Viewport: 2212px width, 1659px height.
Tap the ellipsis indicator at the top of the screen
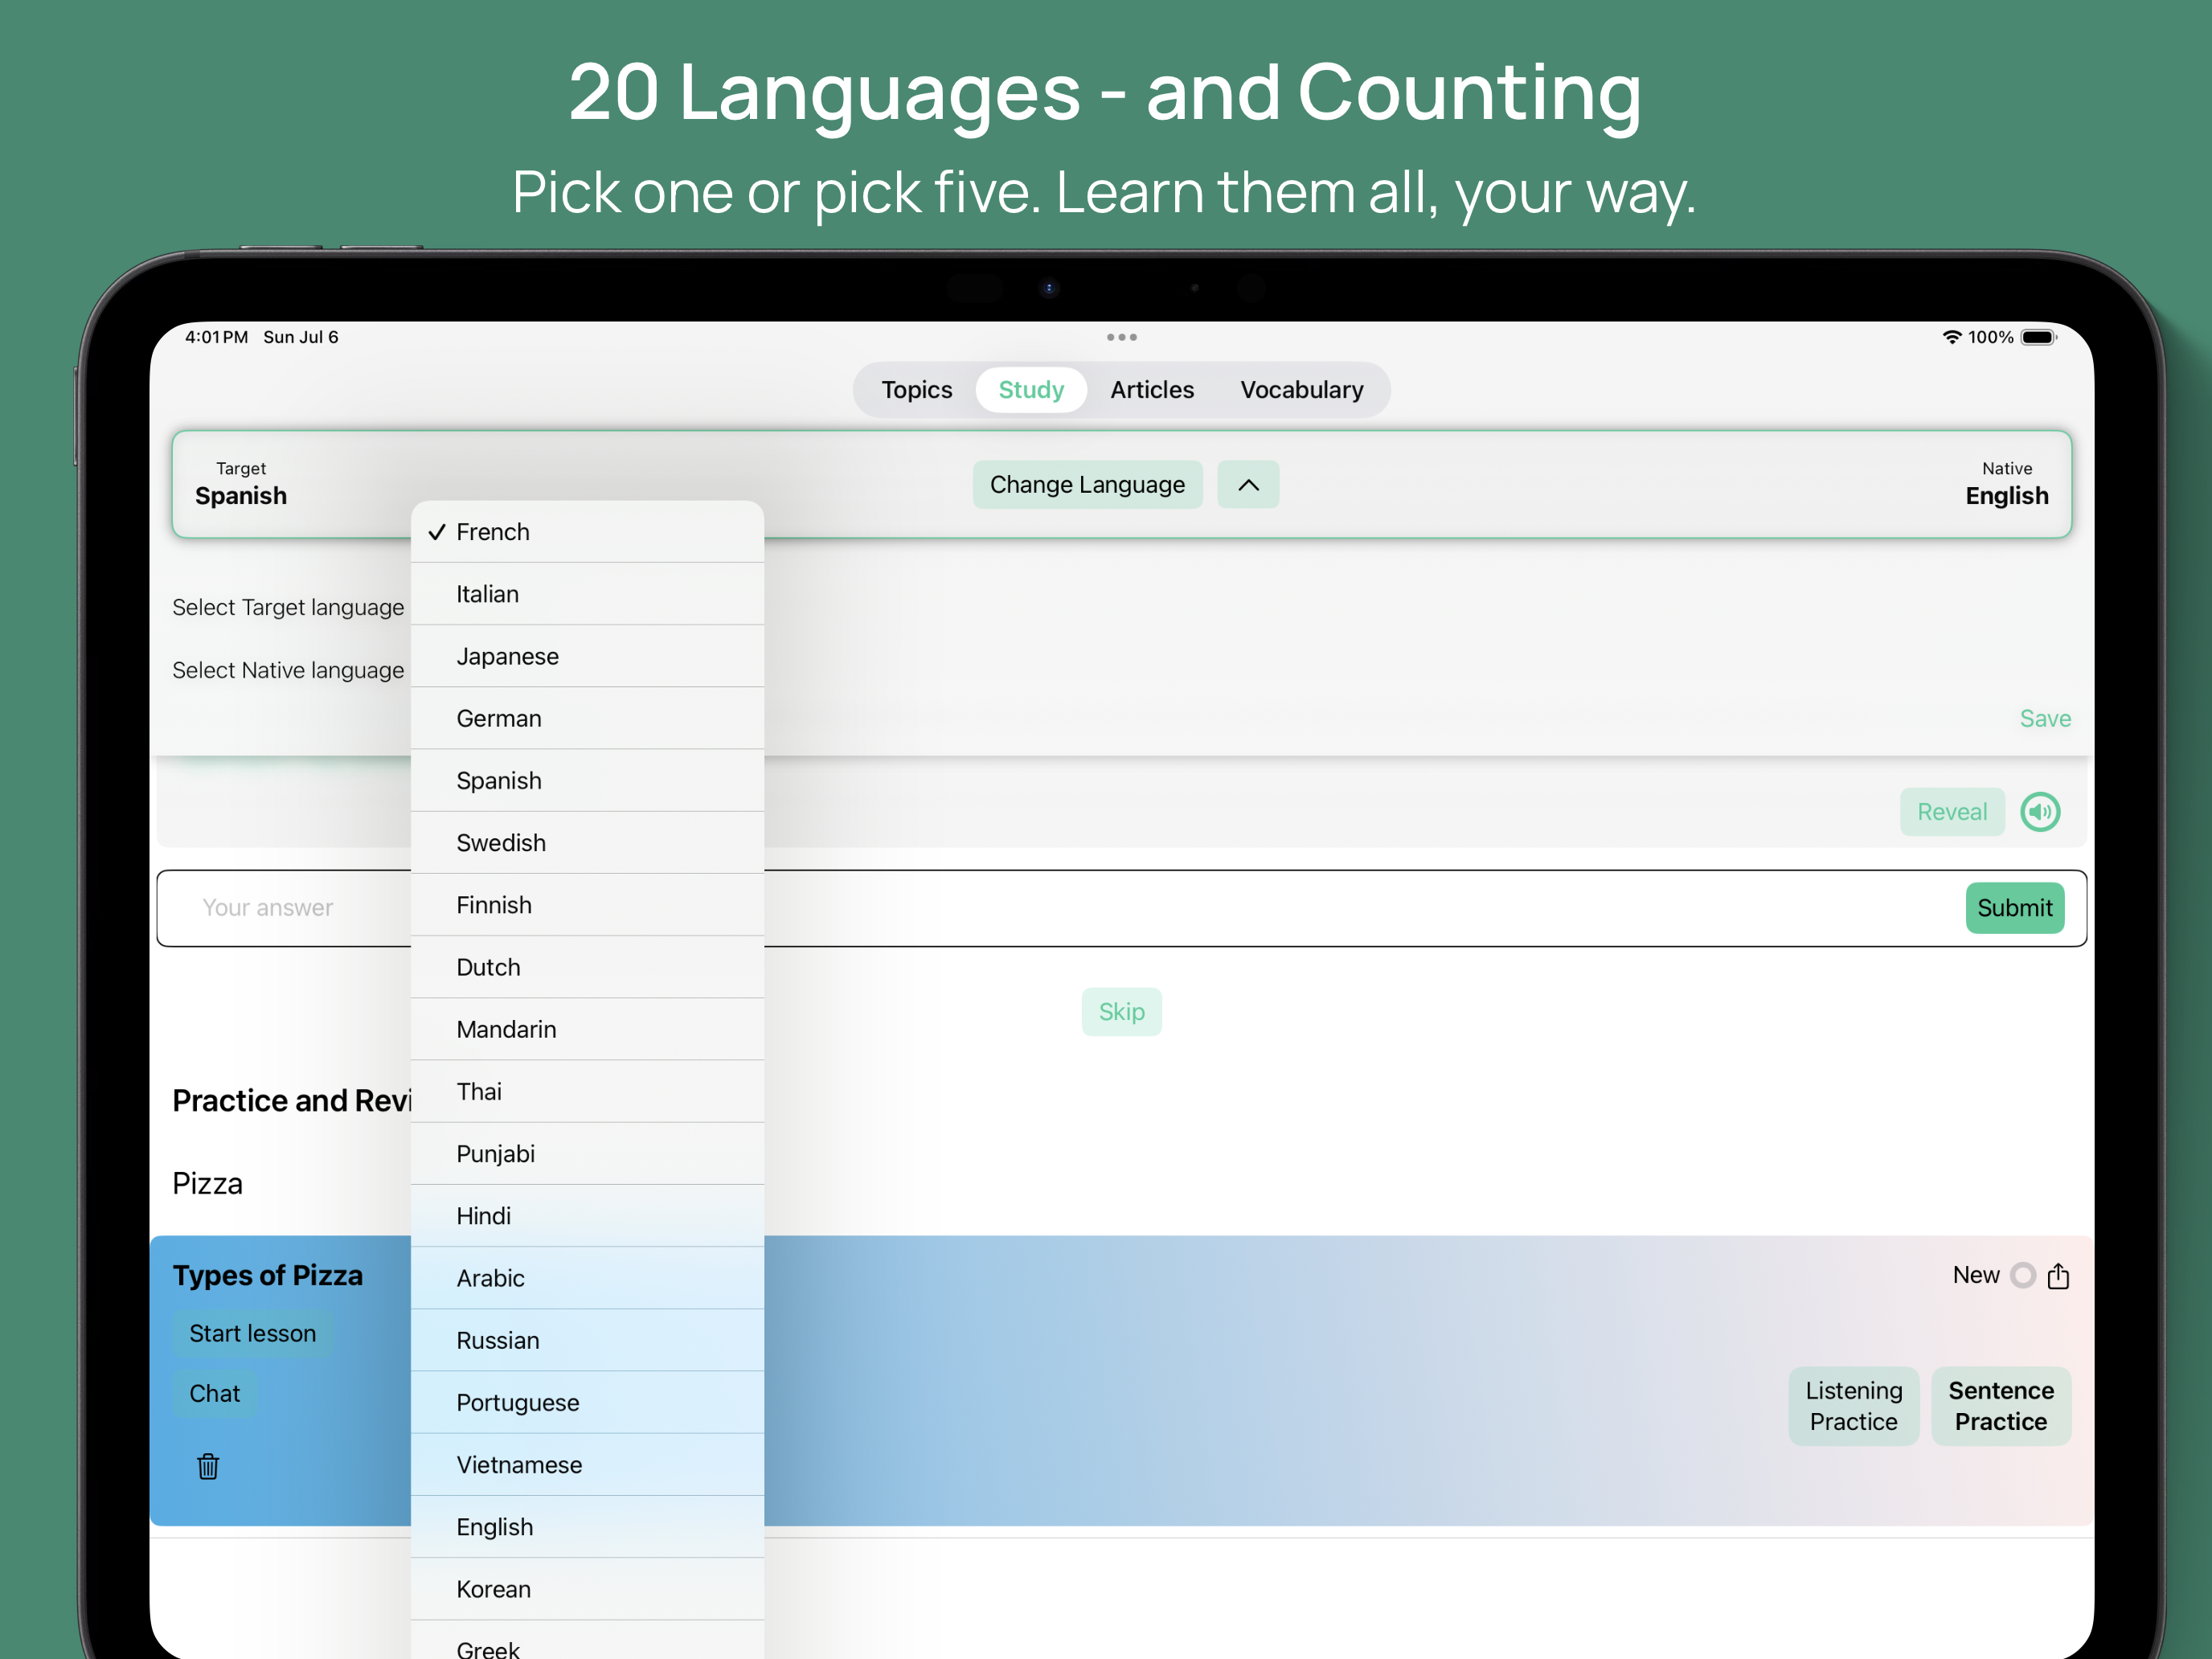pyautogui.click(x=1121, y=337)
